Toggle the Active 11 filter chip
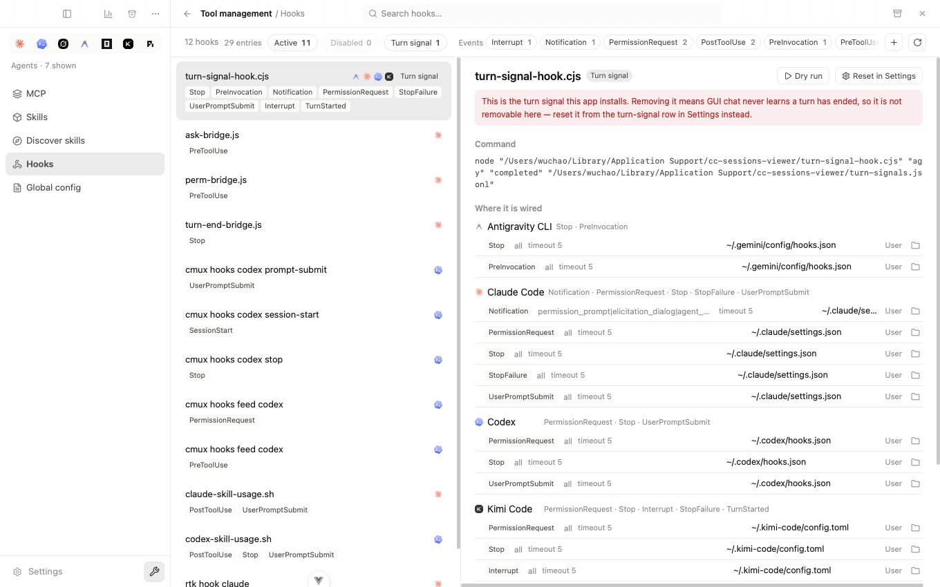Image resolution: width=940 pixels, height=587 pixels. coord(292,43)
